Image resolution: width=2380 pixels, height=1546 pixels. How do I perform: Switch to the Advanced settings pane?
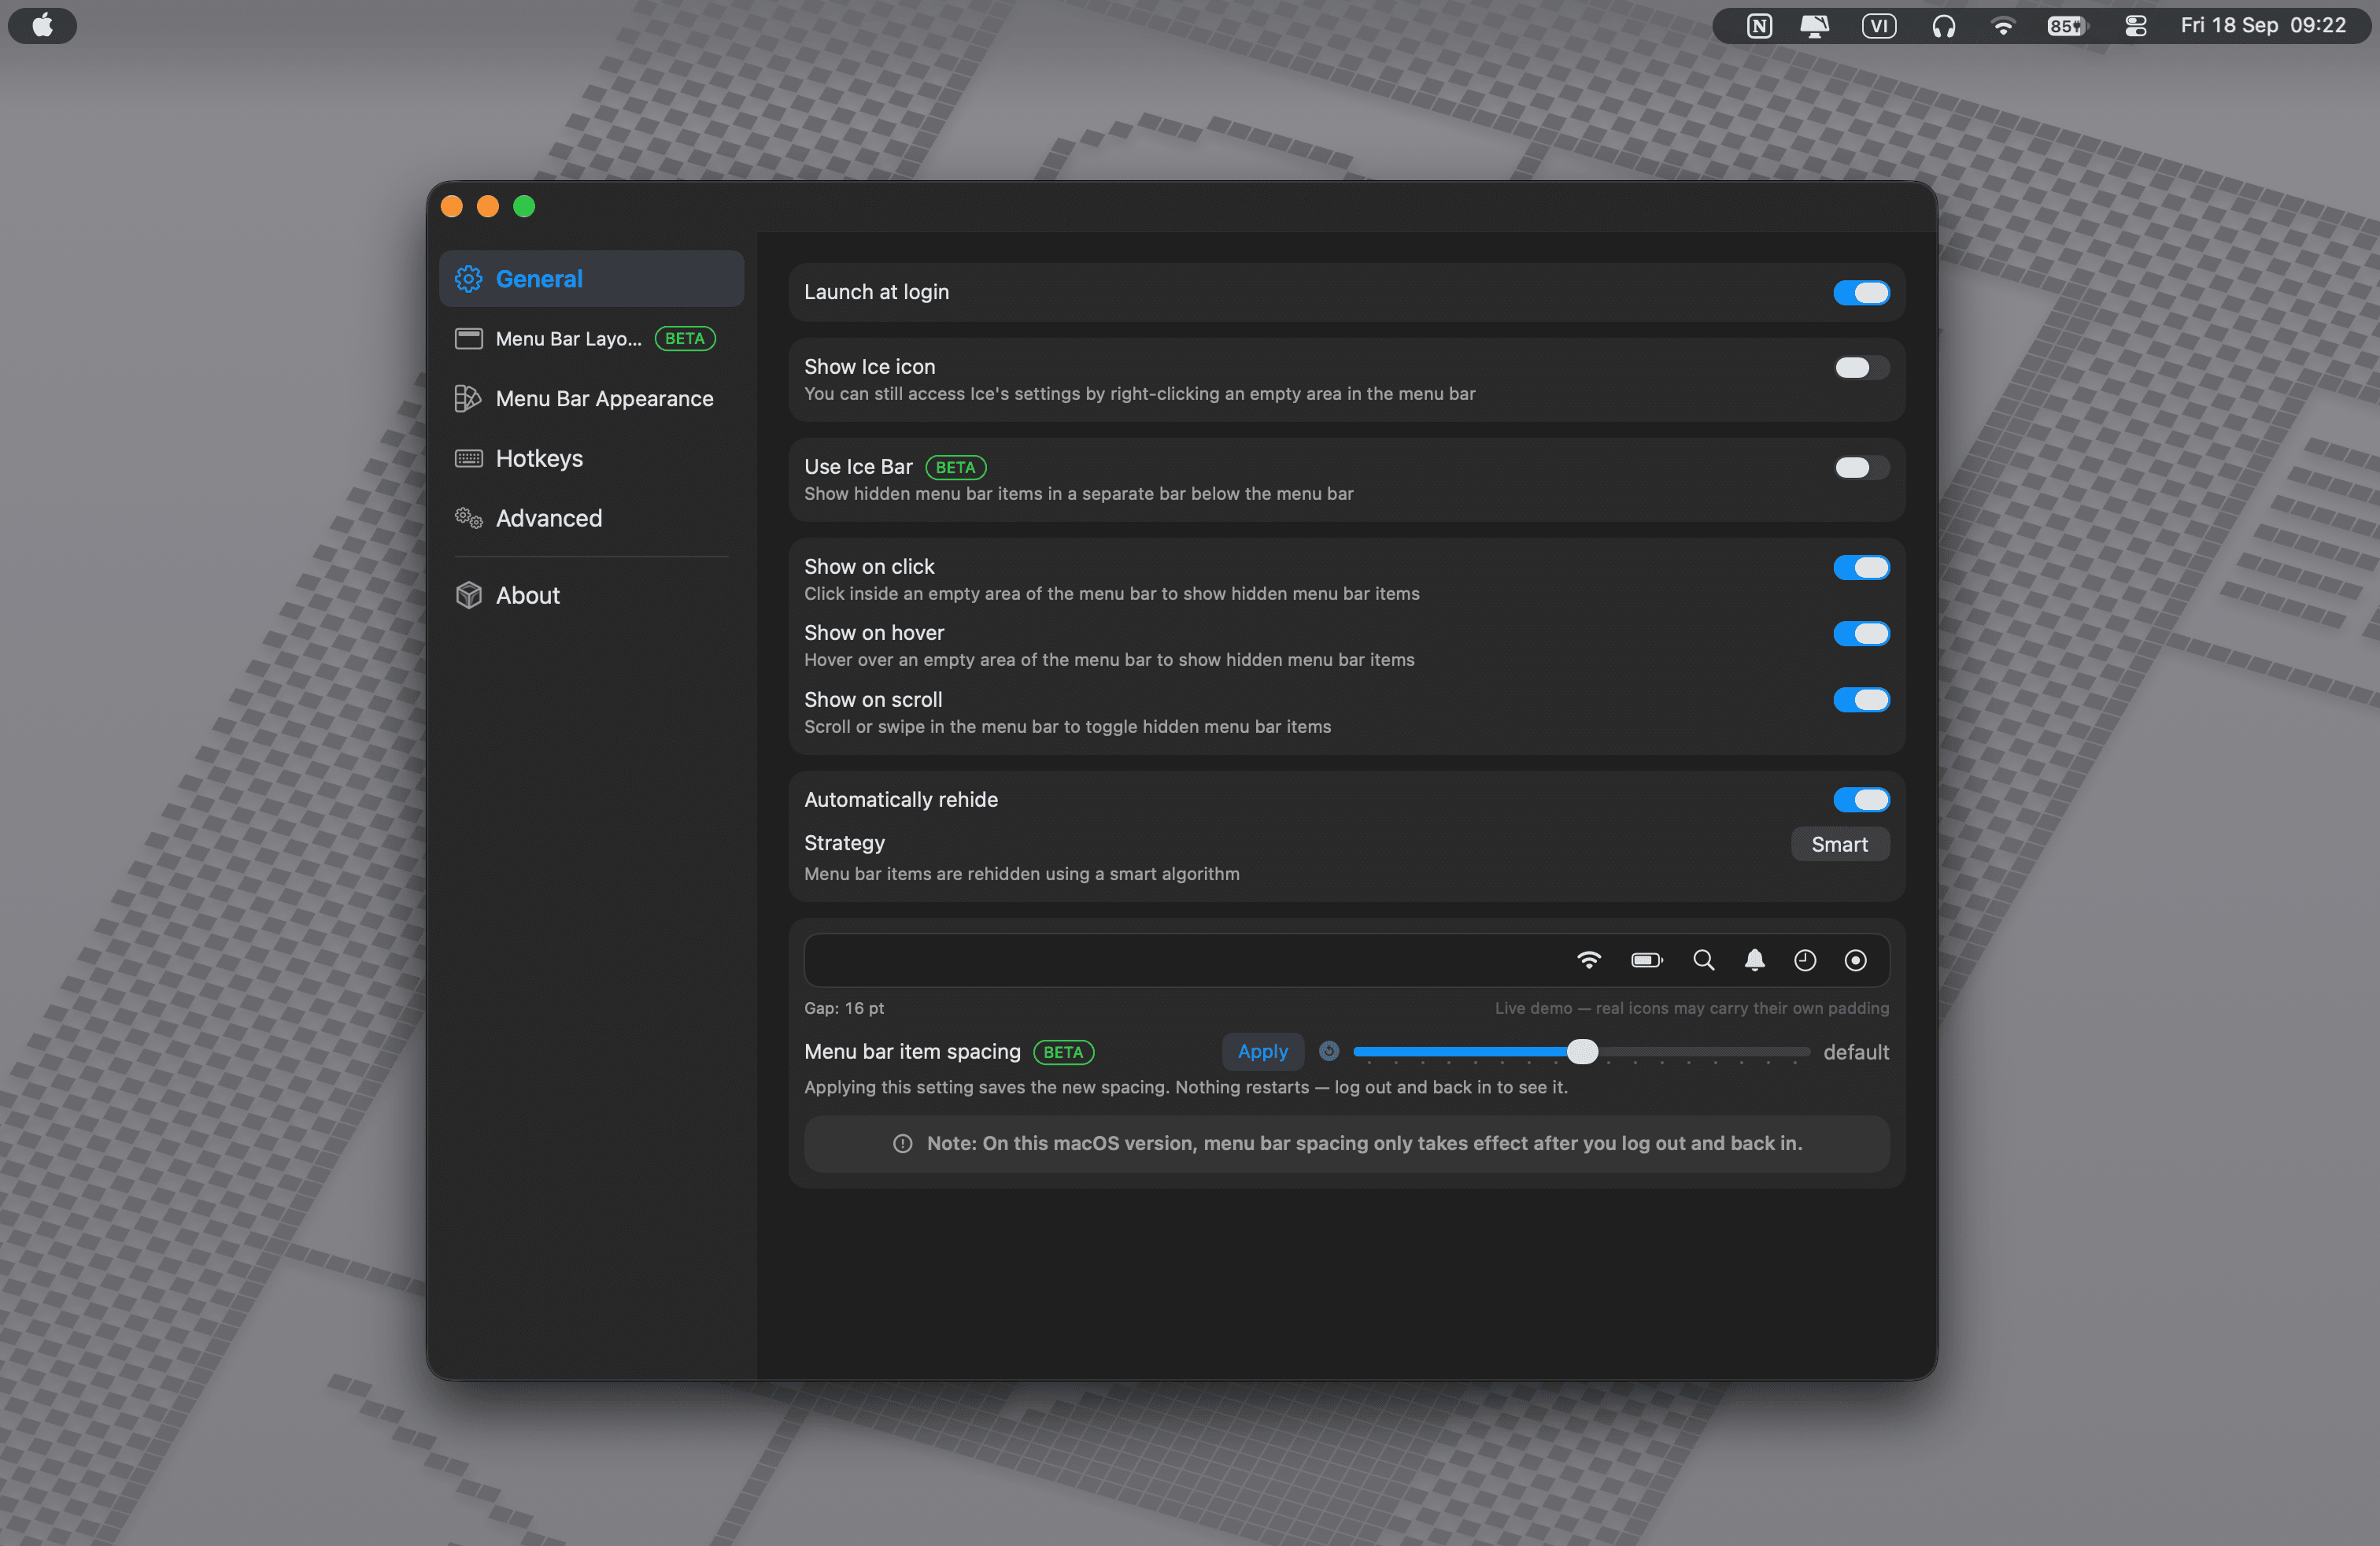coord(591,518)
